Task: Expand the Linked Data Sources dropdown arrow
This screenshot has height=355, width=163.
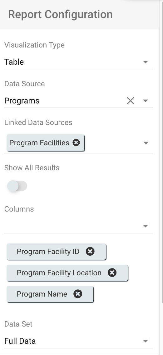Action: (x=146, y=143)
